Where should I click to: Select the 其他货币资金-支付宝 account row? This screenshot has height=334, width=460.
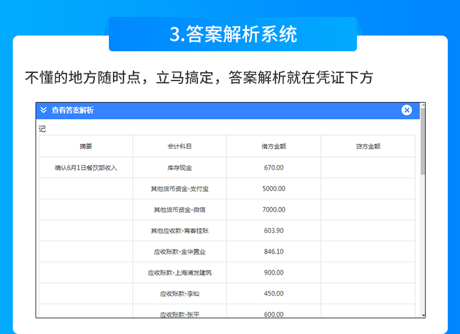179,189
